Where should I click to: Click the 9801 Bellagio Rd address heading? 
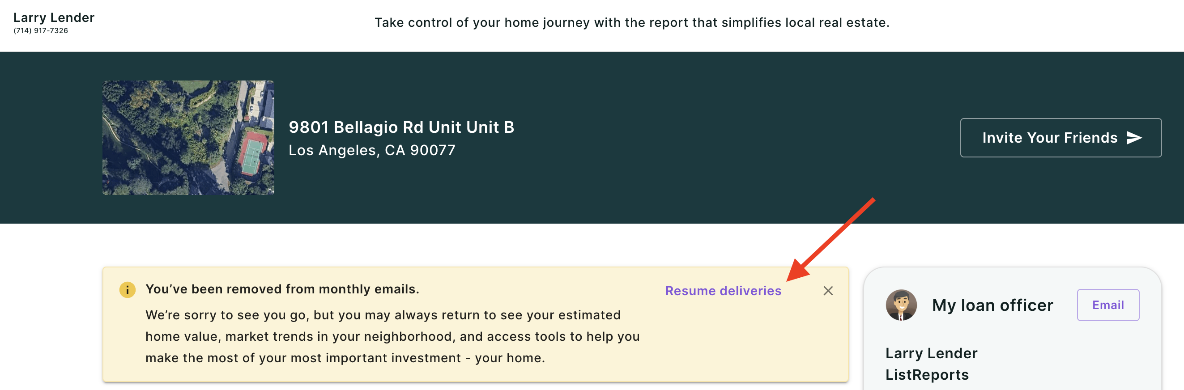tap(401, 127)
